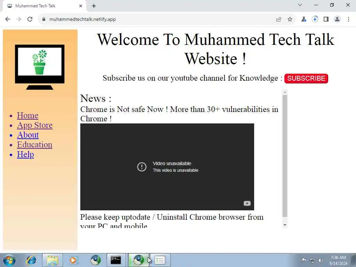Open the command prompt taskbar window
Image resolution: width=356 pixels, height=267 pixels.
(x=116, y=260)
